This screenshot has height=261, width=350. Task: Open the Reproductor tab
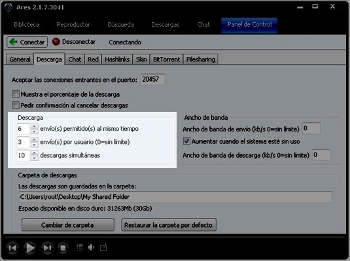[73, 25]
